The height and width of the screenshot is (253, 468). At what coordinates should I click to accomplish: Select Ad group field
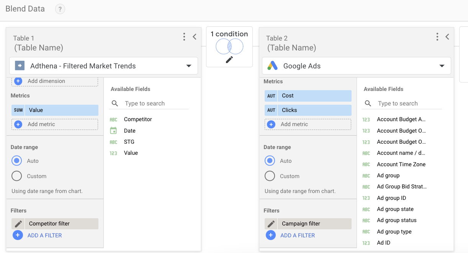click(388, 175)
